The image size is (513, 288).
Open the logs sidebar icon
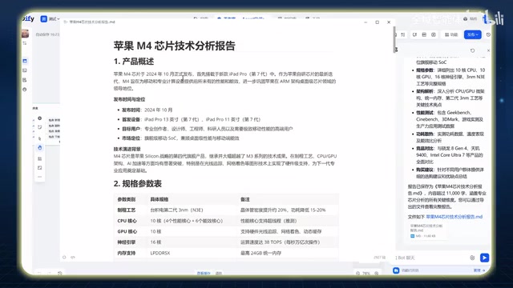[25, 80]
